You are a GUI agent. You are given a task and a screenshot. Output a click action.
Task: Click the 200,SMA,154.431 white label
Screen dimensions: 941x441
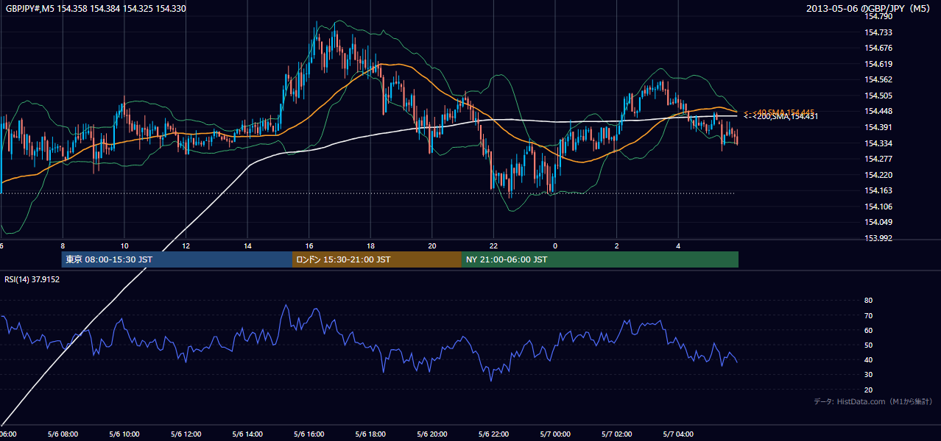click(780, 116)
